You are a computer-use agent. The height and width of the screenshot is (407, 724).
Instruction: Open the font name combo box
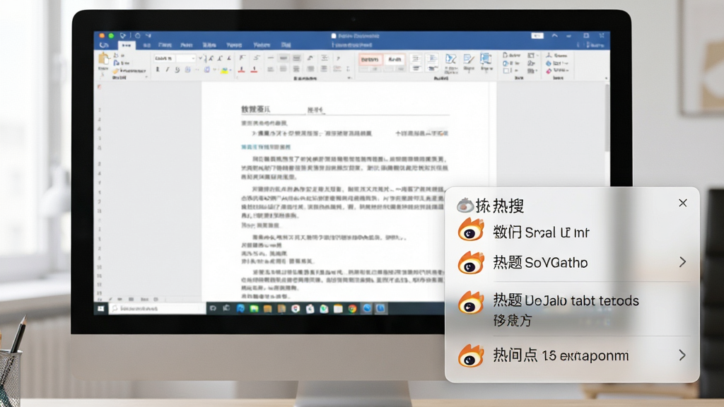[164, 58]
